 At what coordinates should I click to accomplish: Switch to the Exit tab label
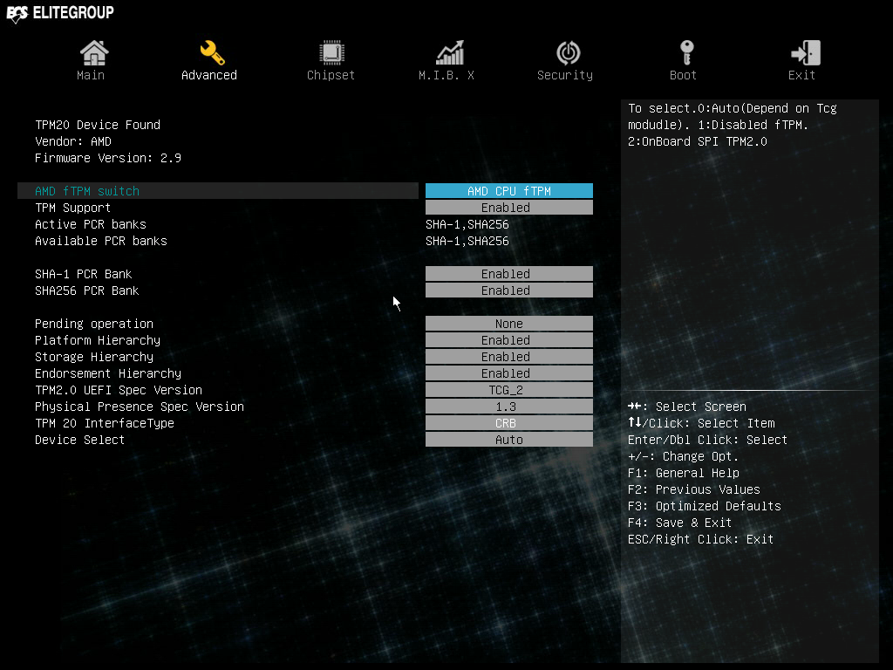[801, 75]
